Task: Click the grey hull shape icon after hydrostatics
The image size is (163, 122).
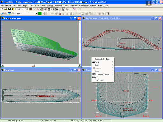Action: [x=67, y=9]
